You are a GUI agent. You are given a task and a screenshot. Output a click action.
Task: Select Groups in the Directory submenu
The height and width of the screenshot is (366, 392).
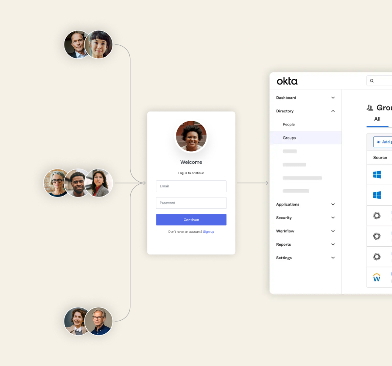(x=289, y=138)
